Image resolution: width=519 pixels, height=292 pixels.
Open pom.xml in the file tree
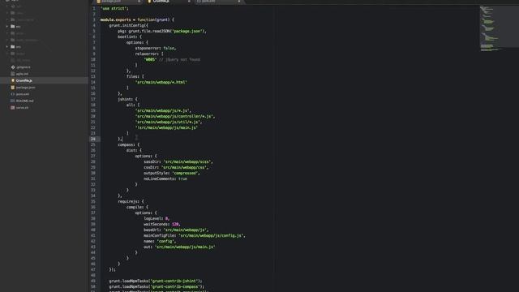23,94
